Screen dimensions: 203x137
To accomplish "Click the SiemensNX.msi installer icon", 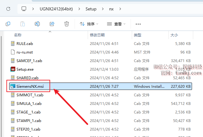I will [13, 86].
